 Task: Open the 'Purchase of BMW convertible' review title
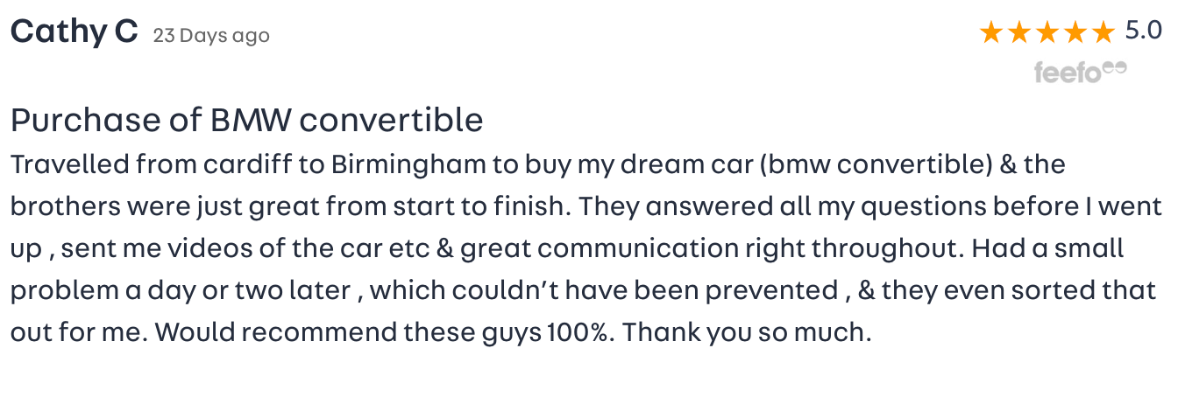[x=247, y=120]
